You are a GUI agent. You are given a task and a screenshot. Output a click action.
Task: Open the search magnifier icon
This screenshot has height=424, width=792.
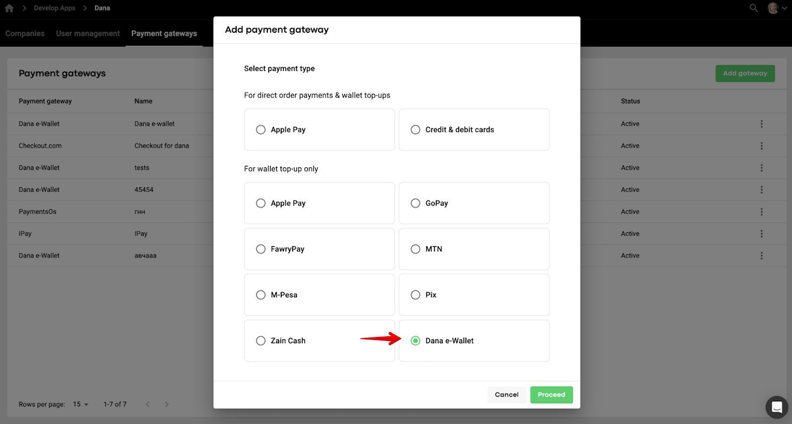753,8
